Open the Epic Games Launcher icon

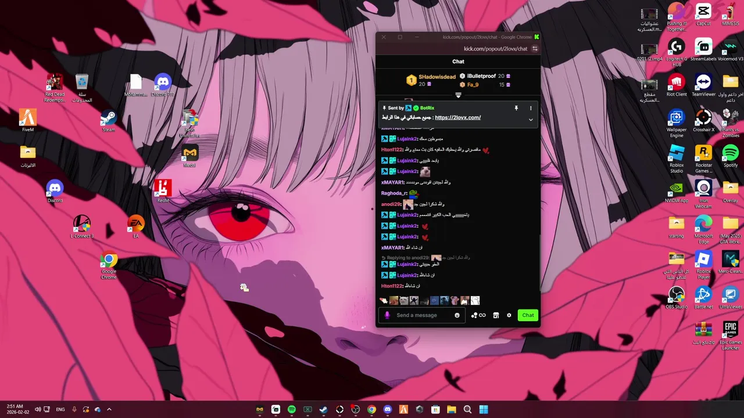point(731,337)
